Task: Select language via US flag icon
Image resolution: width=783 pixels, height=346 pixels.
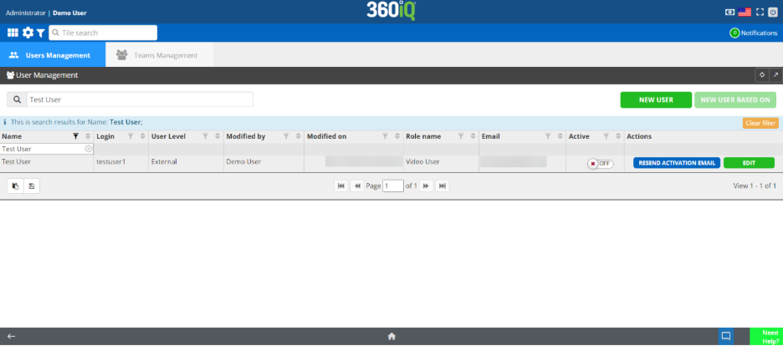Action: click(744, 13)
